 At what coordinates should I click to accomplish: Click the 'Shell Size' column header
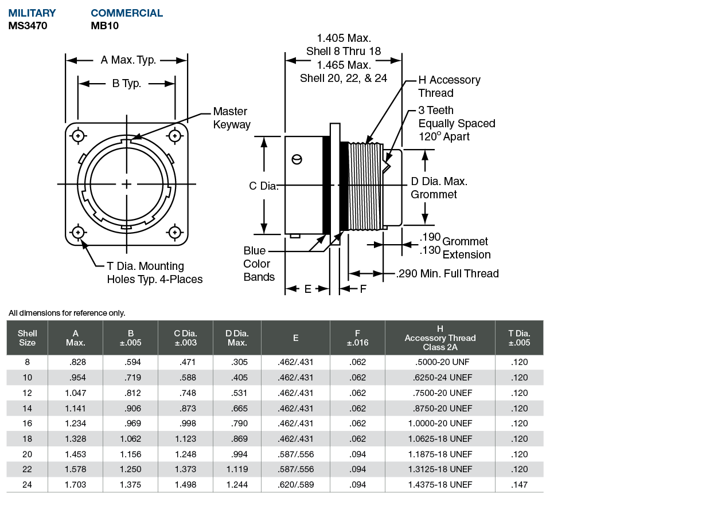(x=28, y=338)
